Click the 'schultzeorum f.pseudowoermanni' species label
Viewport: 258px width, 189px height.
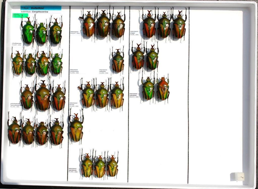(x=15, y=105)
